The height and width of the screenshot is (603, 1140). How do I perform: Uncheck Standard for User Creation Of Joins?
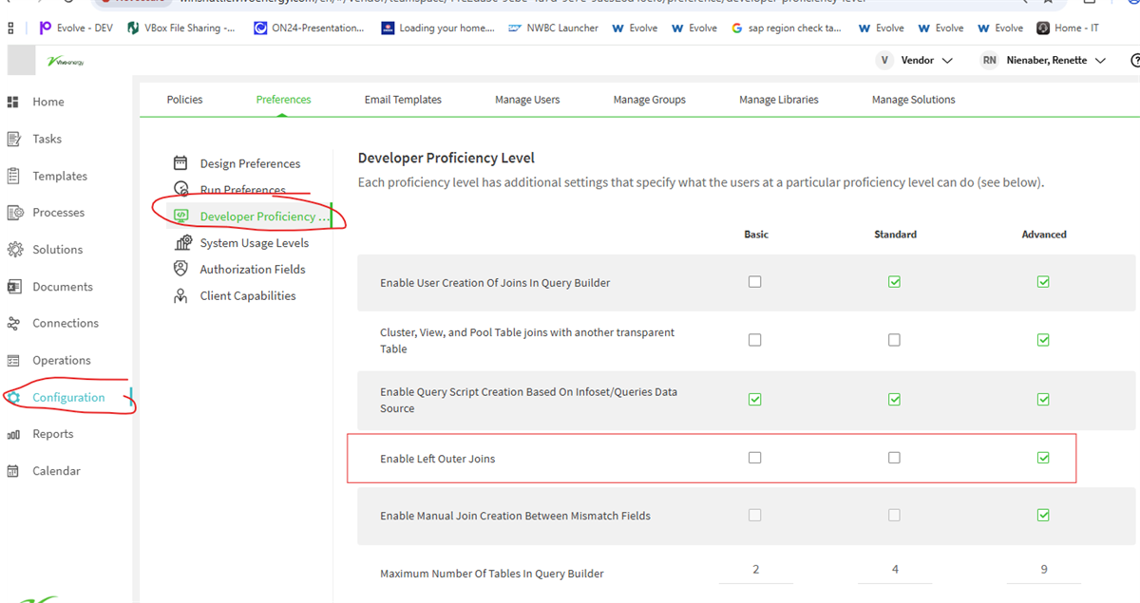point(894,282)
